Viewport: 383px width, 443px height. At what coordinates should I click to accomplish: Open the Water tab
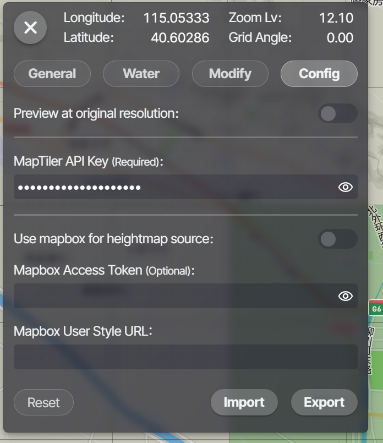tap(141, 74)
